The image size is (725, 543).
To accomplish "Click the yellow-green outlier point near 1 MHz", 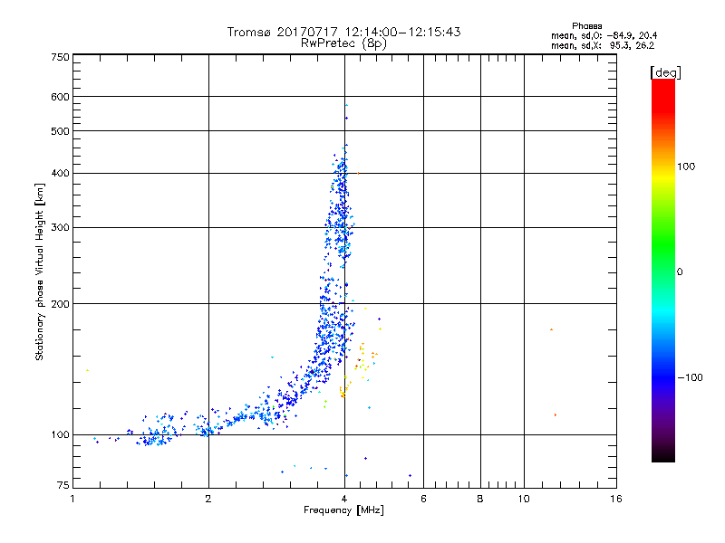I will [x=87, y=370].
